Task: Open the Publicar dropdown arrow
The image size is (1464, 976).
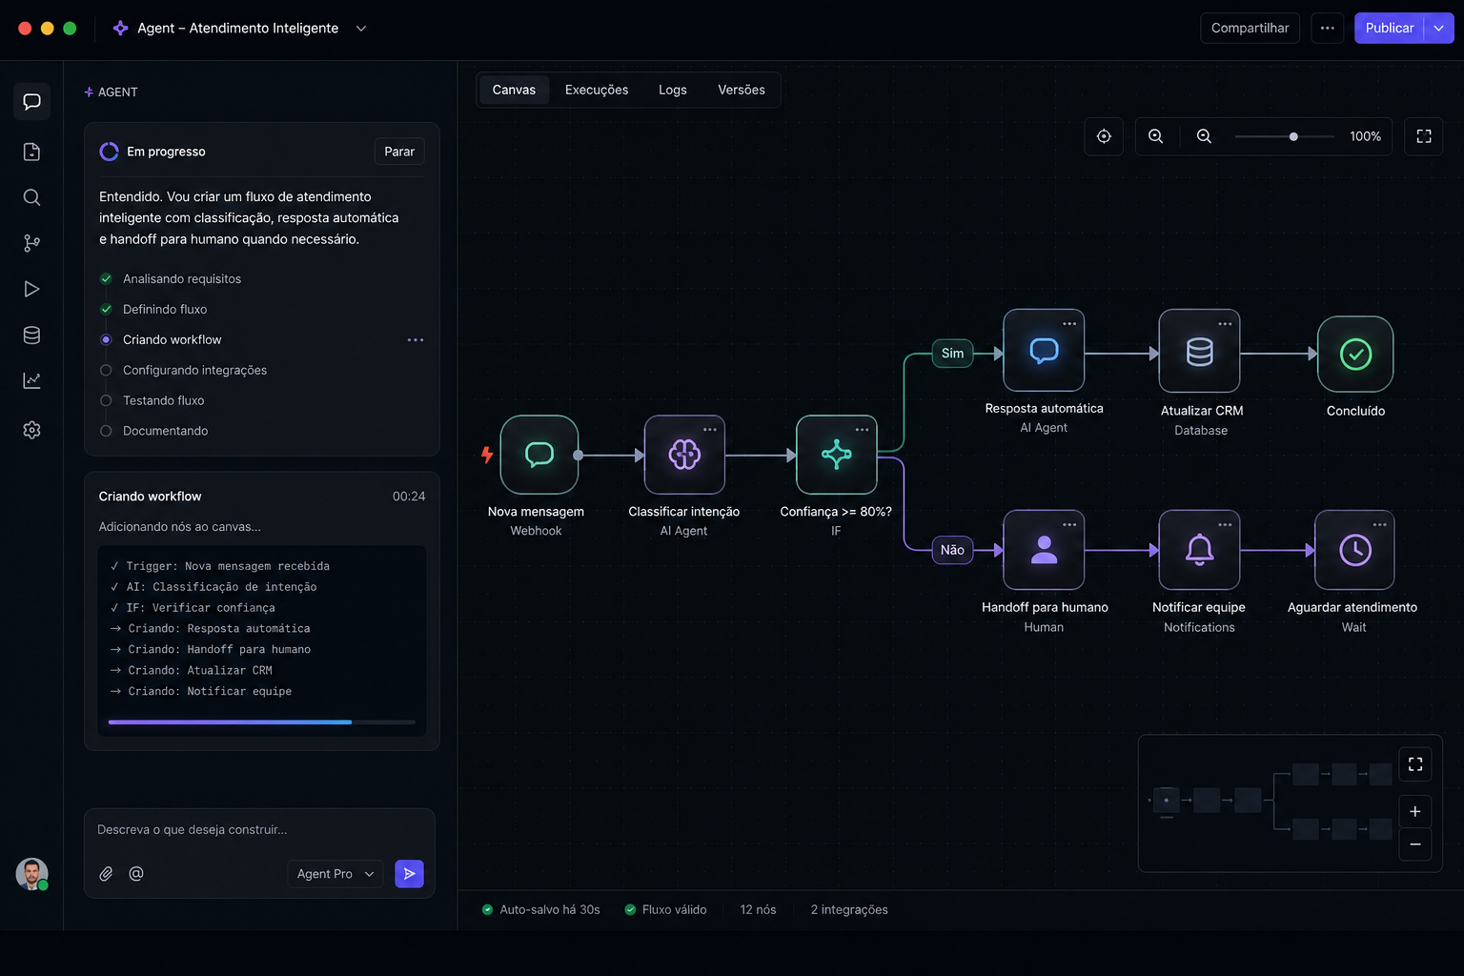Action: [x=1439, y=29]
